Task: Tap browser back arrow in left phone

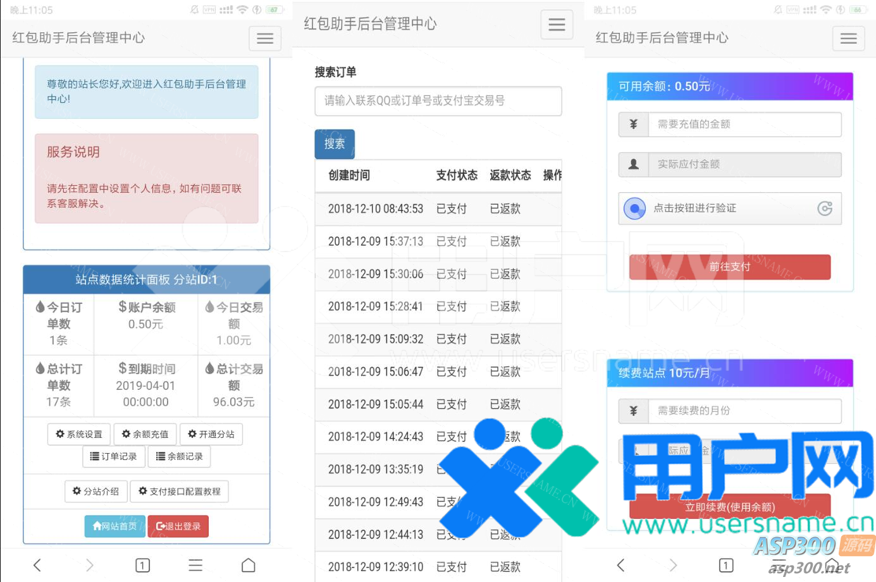Action: (x=37, y=565)
